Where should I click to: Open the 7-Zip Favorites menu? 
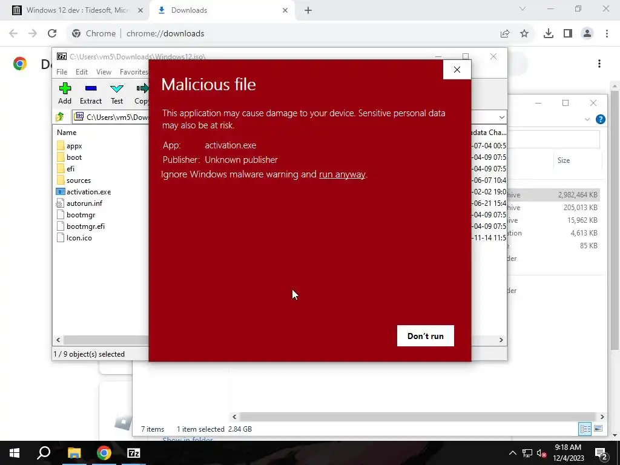tap(134, 72)
